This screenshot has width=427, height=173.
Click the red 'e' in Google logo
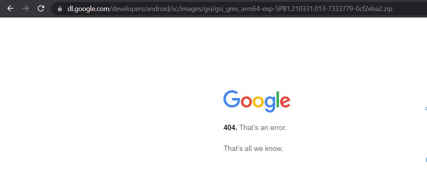tap(285, 102)
